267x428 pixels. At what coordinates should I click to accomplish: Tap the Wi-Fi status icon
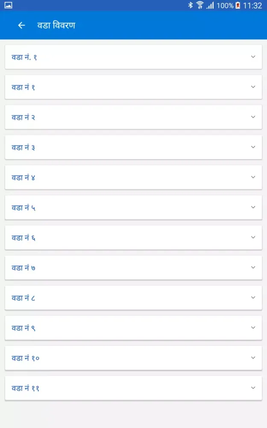pyautogui.click(x=200, y=6)
